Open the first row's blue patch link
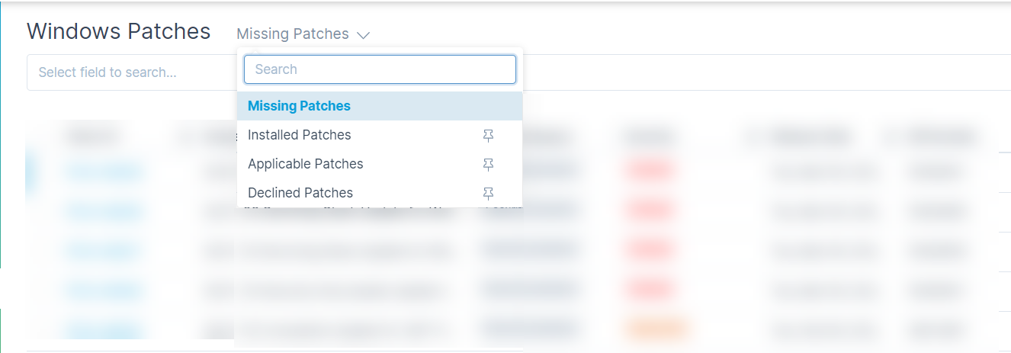The height and width of the screenshot is (353, 1011). point(103,172)
